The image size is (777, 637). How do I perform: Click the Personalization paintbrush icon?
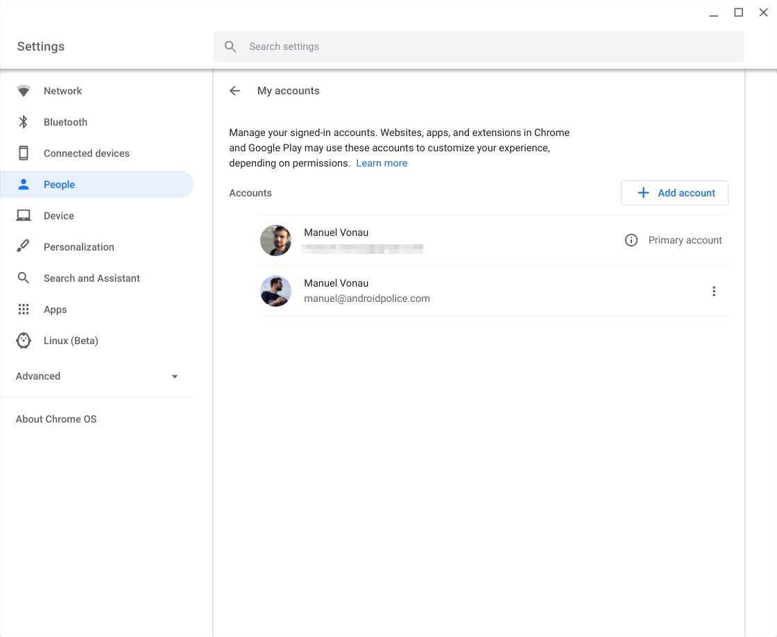24,246
